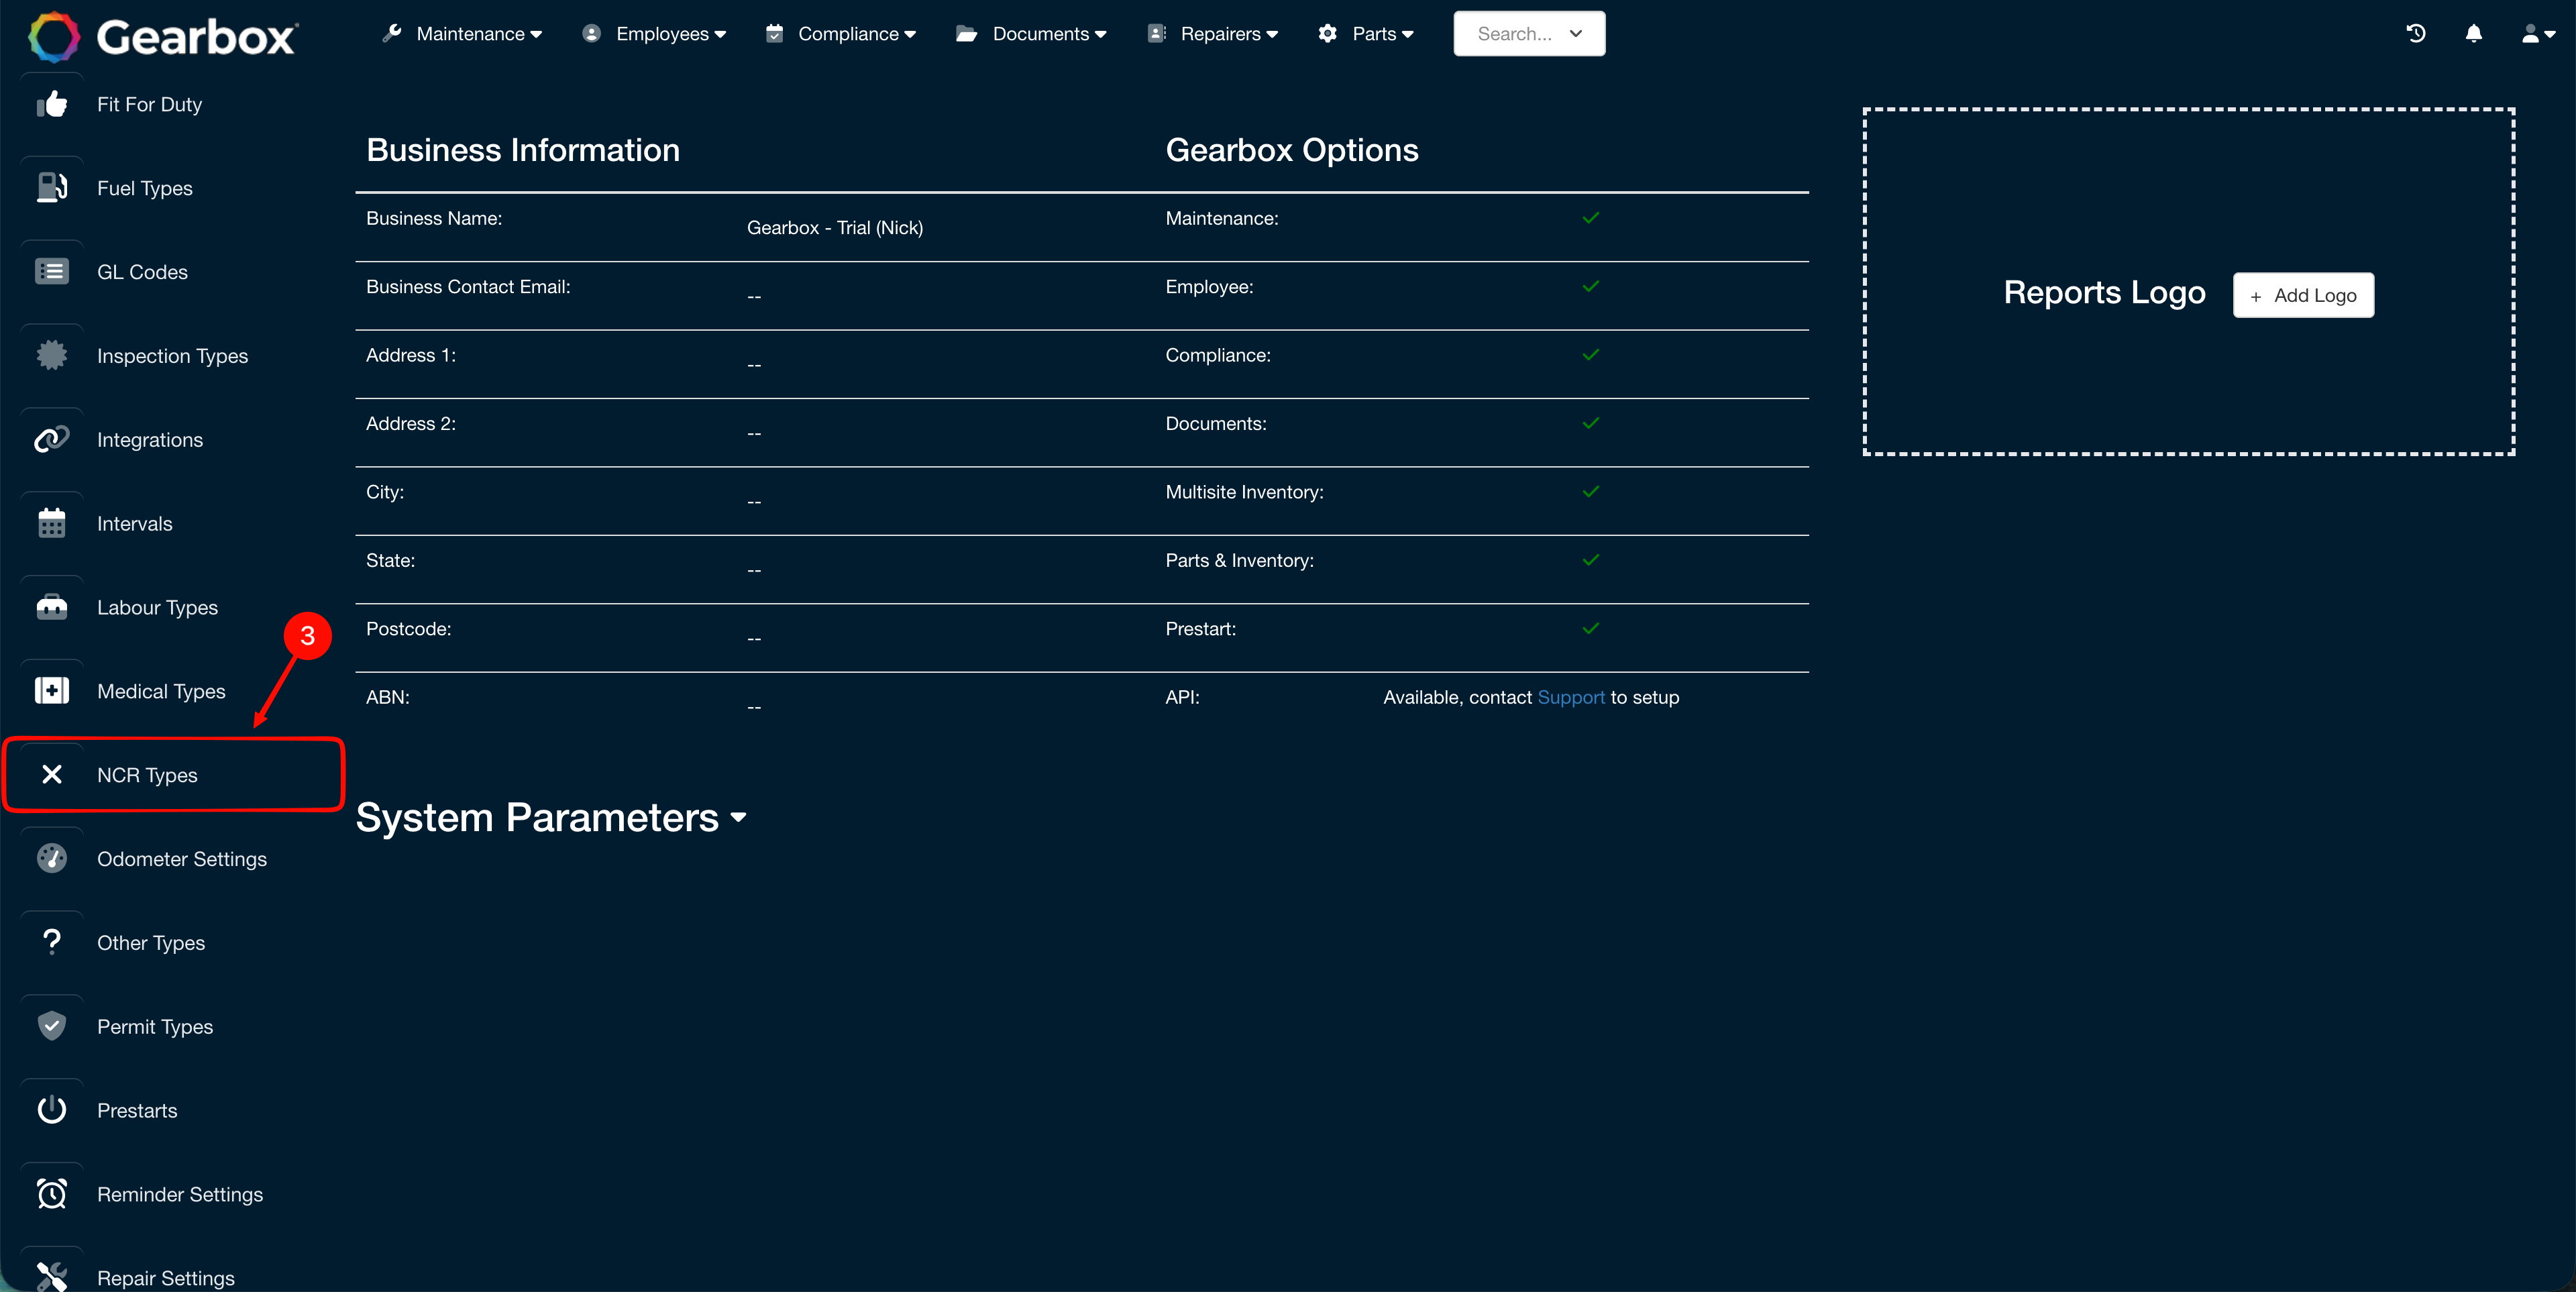Click the Parts & Inventory checkmark
Image resolution: width=2576 pixels, height=1292 pixels.
tap(1590, 560)
